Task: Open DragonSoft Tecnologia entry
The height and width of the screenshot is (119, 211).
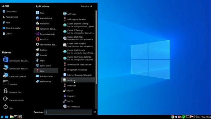Action: 78,70
